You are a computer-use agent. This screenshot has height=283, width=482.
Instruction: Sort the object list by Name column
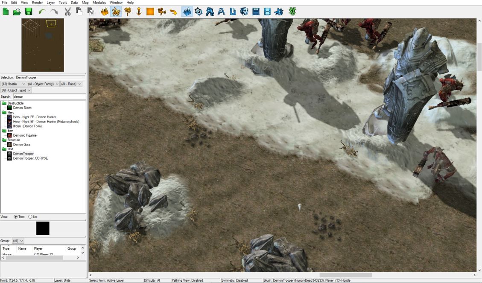(x=22, y=248)
